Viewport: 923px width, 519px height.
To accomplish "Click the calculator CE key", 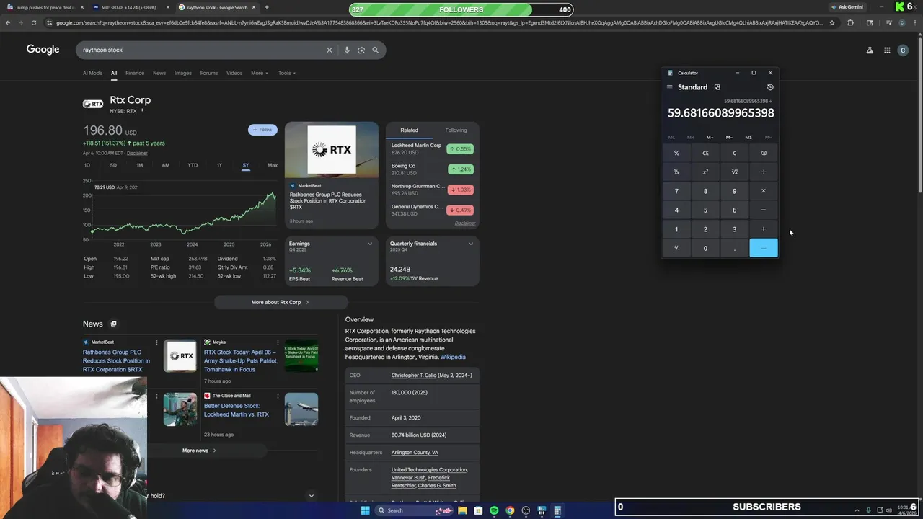I will pyautogui.click(x=705, y=153).
